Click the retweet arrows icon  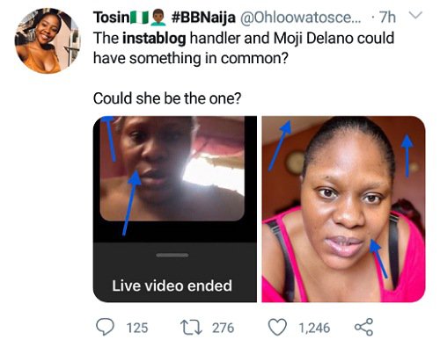(191, 328)
